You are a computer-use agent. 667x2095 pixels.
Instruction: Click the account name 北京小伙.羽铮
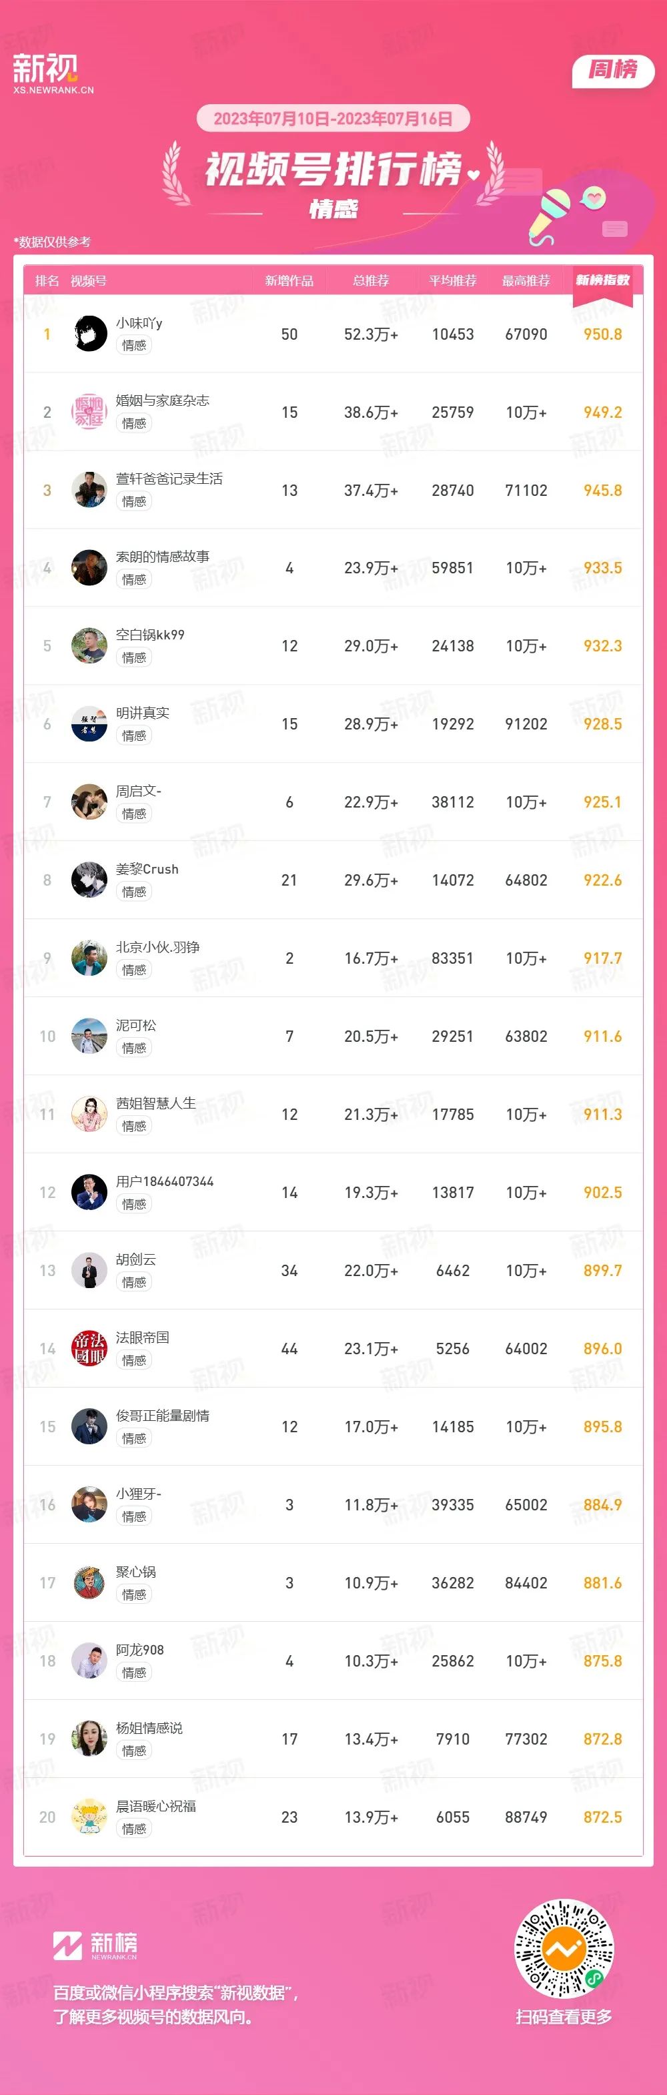(x=157, y=946)
